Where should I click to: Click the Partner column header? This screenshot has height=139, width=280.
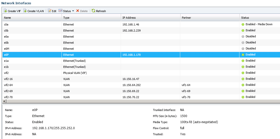(186, 18)
